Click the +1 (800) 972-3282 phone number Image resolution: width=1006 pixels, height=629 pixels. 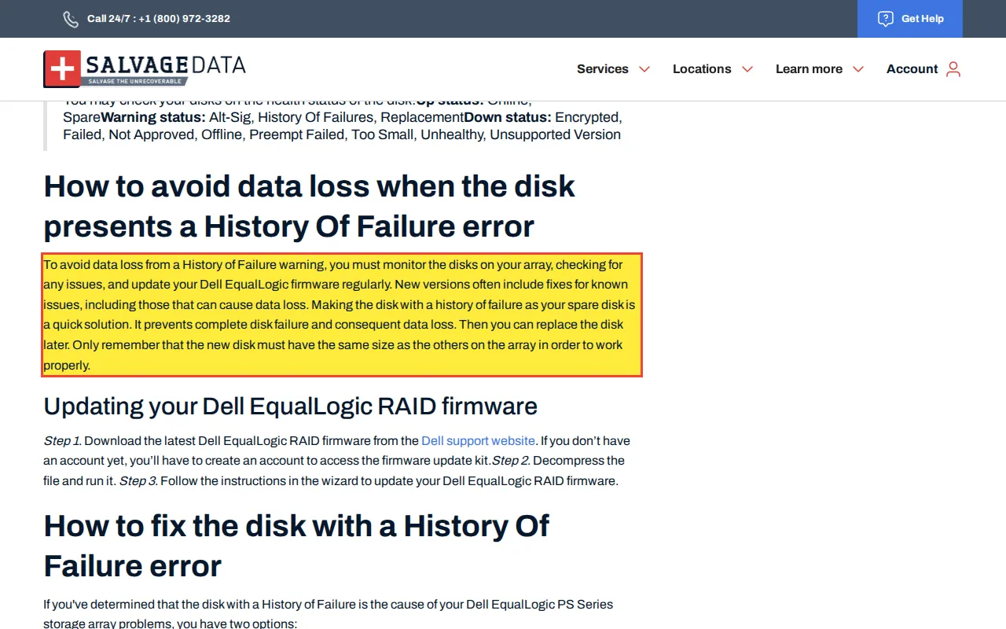point(184,19)
